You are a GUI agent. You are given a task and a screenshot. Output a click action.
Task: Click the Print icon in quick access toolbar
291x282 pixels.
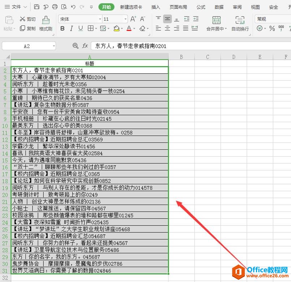click(55, 7)
